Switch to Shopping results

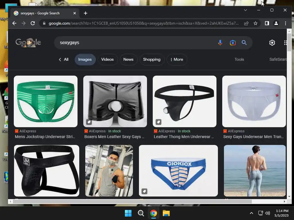(152, 60)
